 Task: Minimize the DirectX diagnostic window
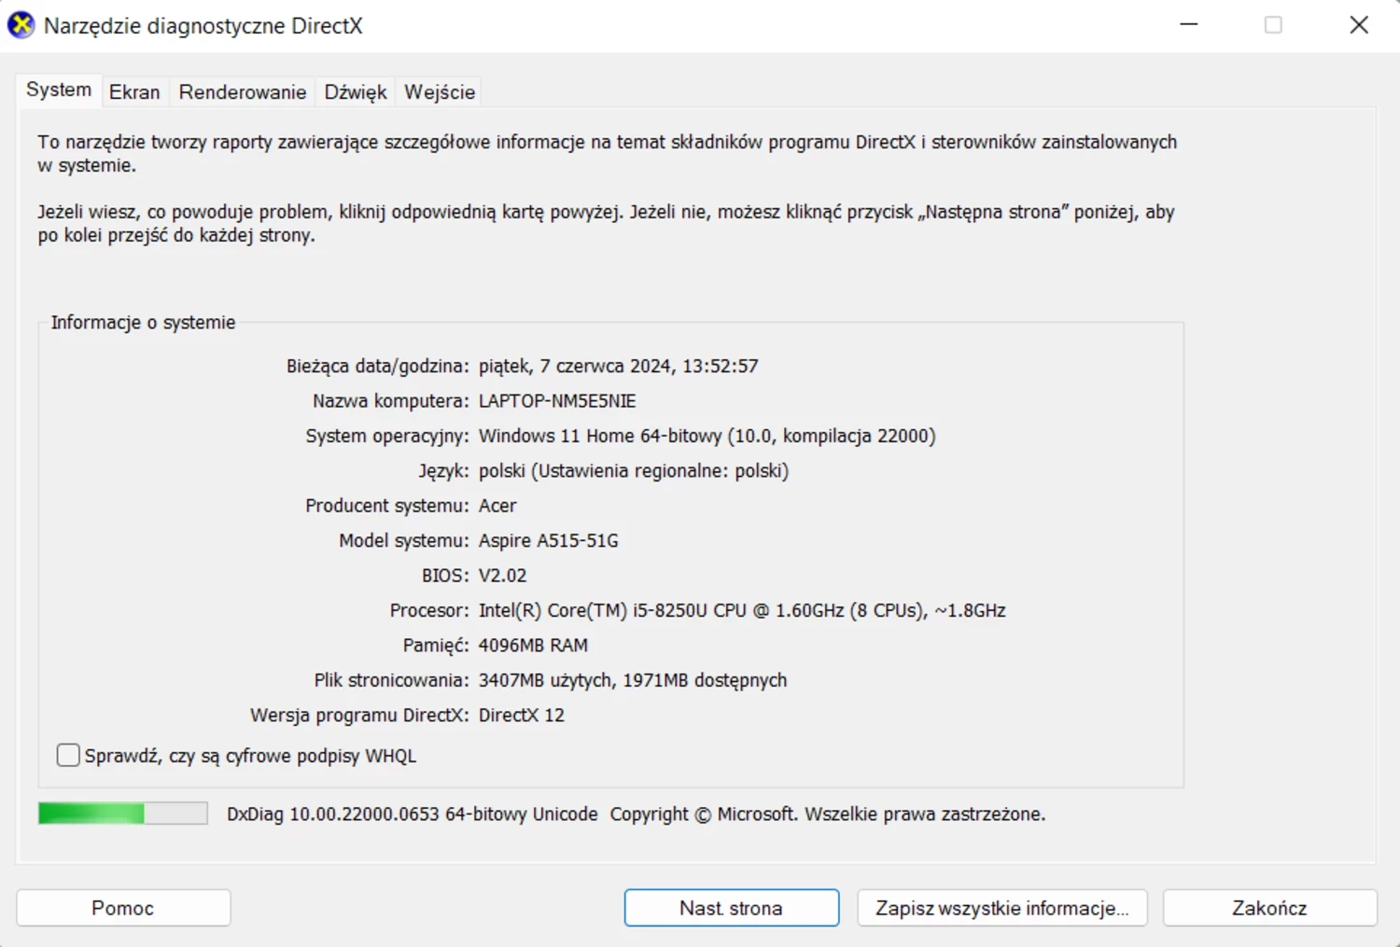pos(1189,25)
